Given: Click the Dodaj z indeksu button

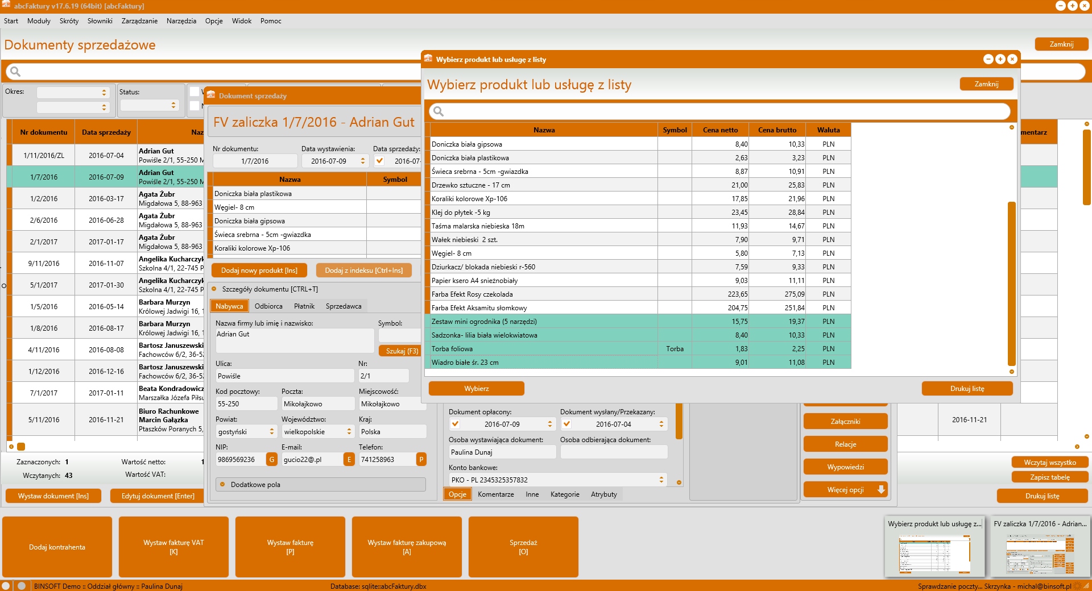Looking at the screenshot, I should pyautogui.click(x=363, y=270).
